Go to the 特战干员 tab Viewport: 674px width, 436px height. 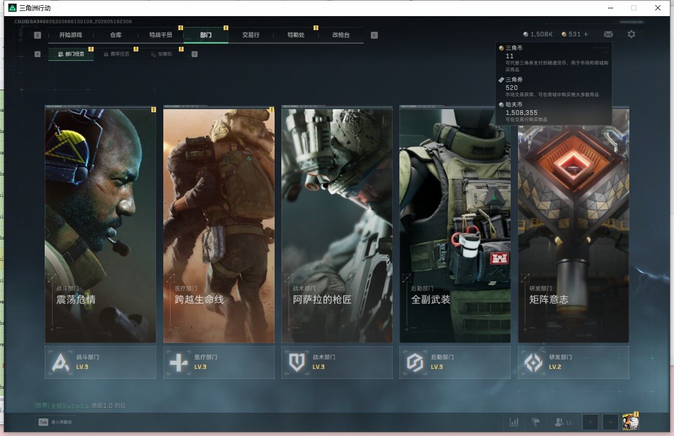161,35
